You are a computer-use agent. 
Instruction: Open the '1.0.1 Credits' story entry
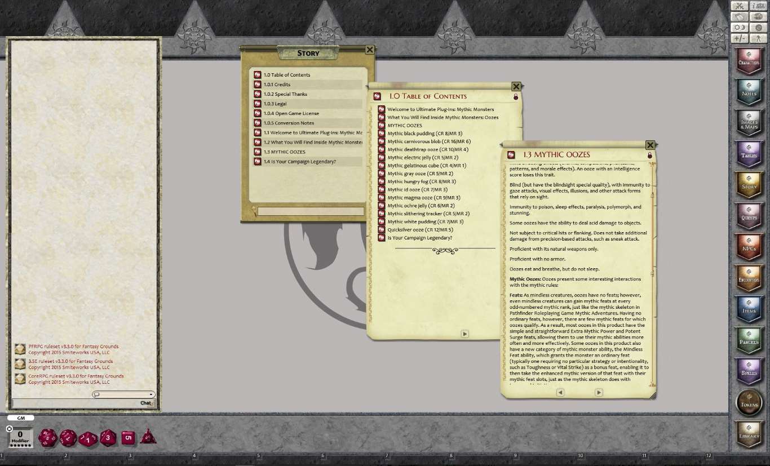point(278,84)
